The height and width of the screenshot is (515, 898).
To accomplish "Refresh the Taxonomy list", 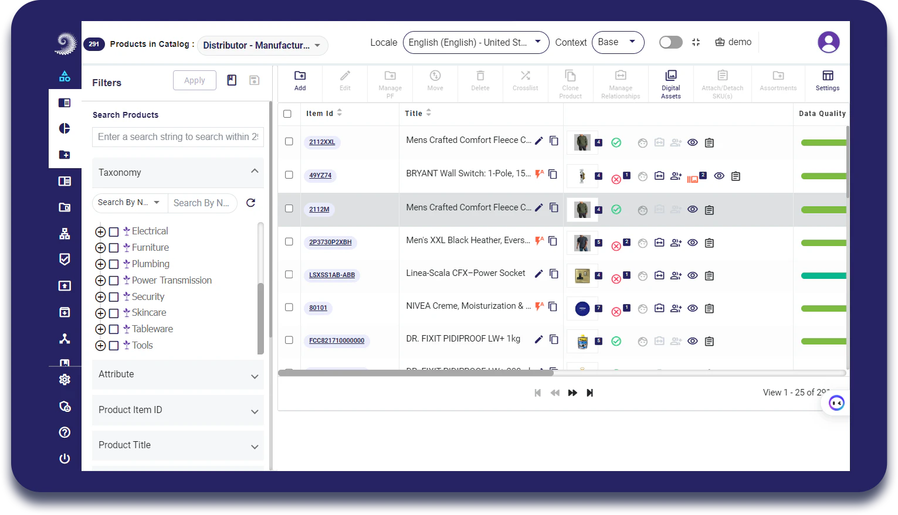I will click(250, 203).
